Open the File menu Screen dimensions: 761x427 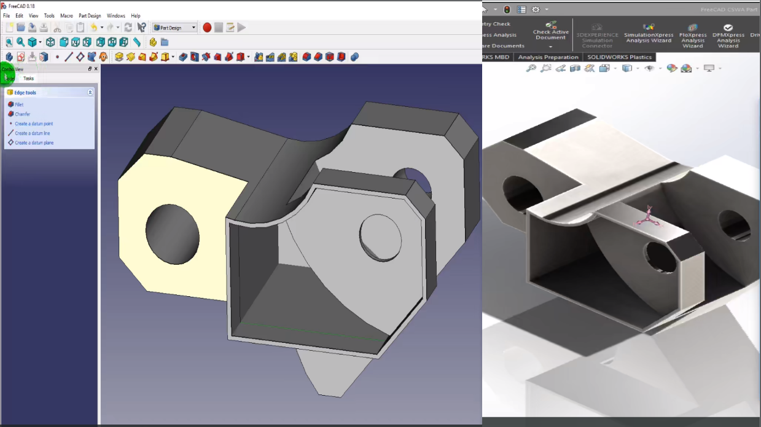click(x=6, y=16)
